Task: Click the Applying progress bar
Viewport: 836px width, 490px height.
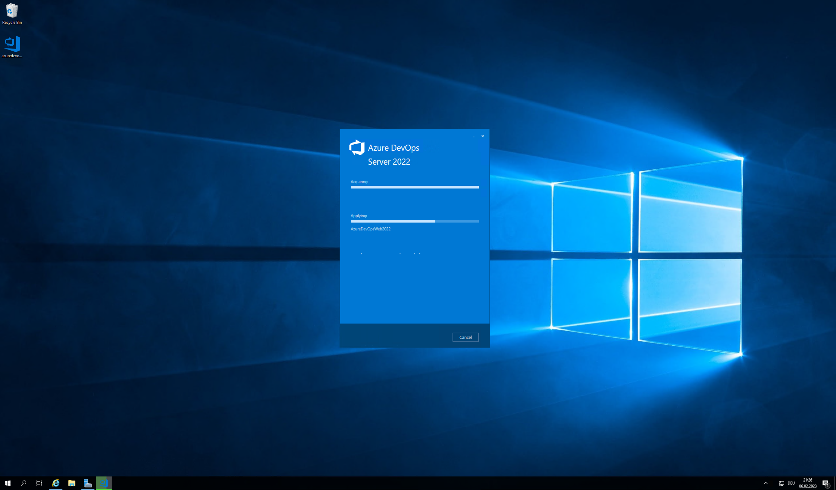Action: point(415,221)
